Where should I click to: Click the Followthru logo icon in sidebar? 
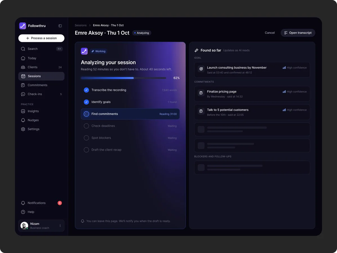22,26
